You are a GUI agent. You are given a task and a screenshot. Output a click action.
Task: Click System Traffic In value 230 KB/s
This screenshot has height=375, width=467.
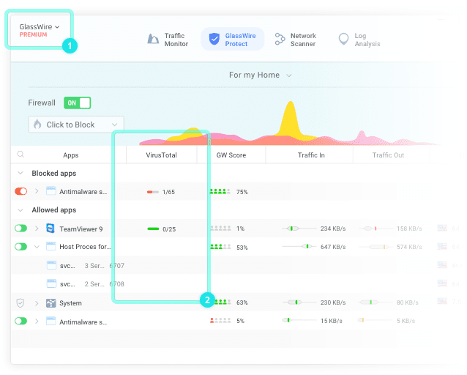pyautogui.click(x=333, y=302)
